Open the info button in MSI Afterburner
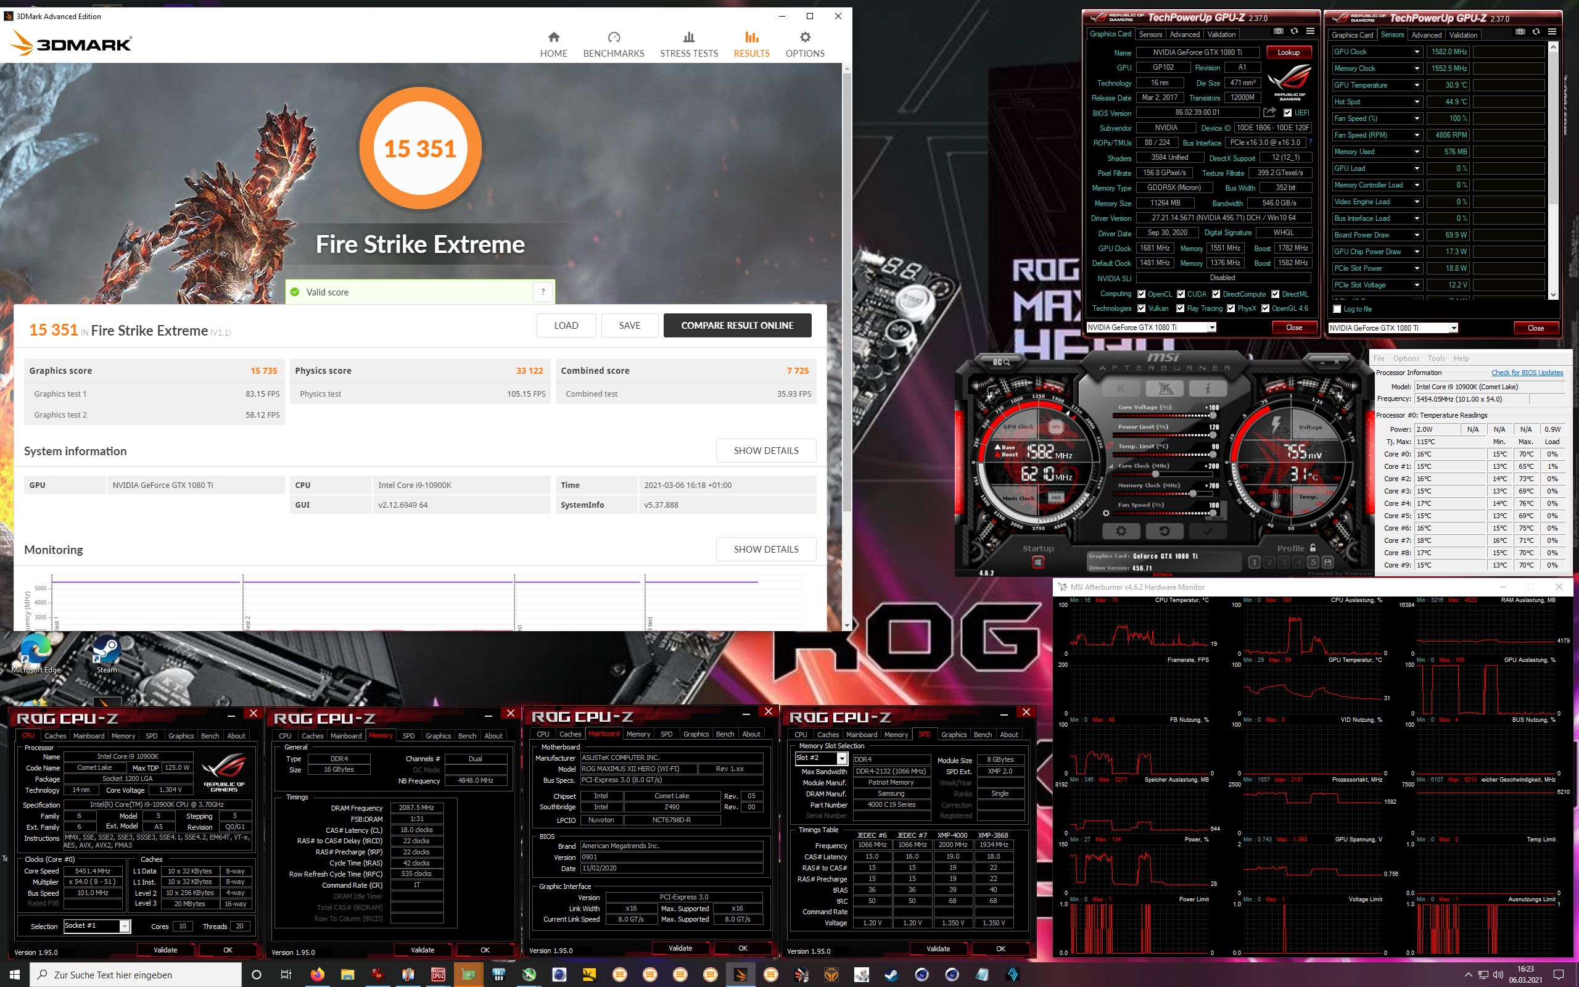 tap(1207, 389)
